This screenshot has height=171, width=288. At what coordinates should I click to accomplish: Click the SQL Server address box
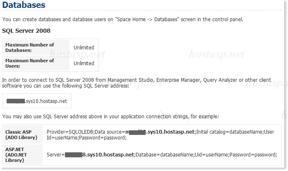coord(37,101)
